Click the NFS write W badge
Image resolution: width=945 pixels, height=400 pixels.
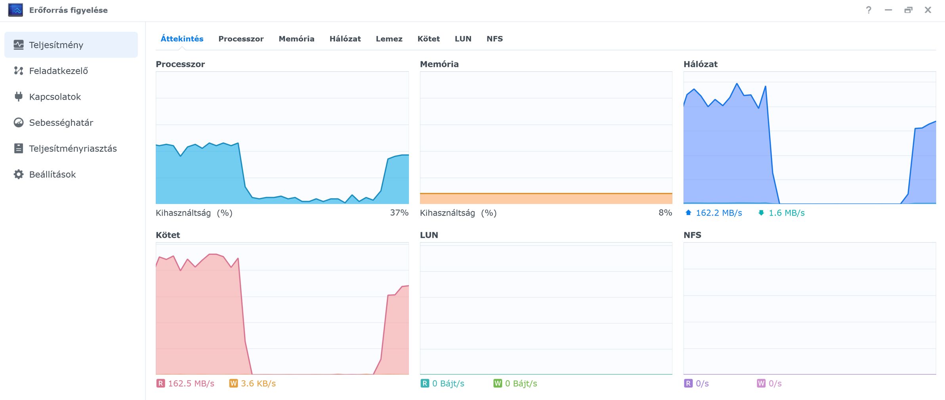[x=761, y=383]
